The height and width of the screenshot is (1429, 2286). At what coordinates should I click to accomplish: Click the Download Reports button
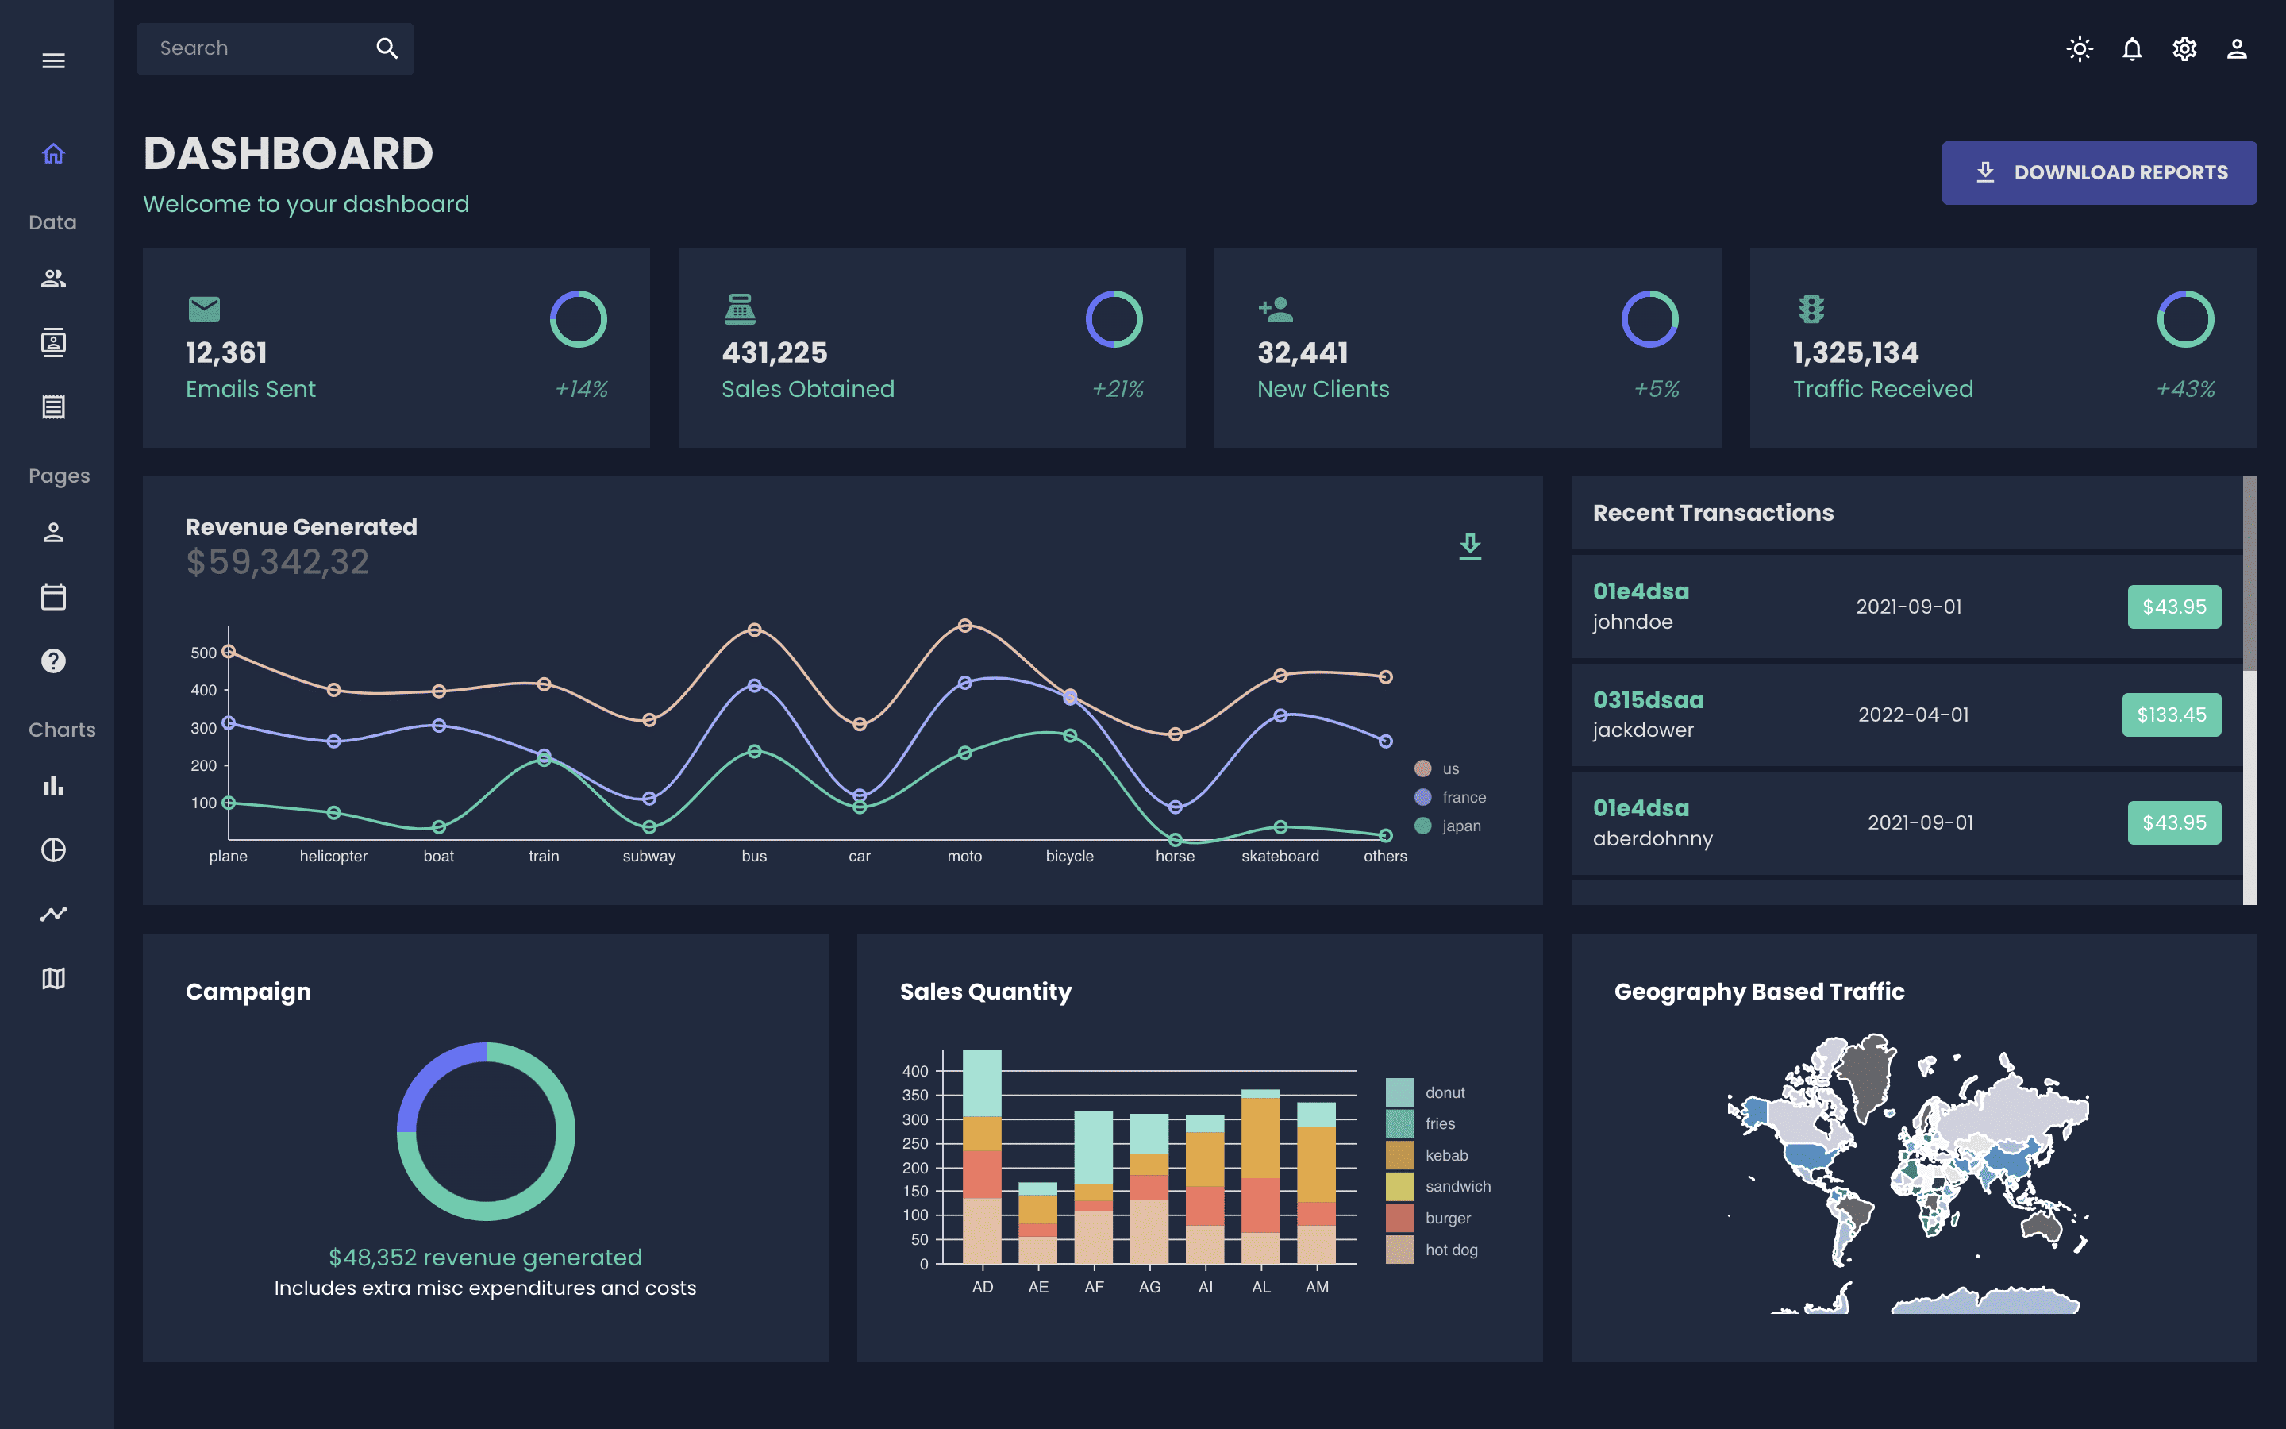(2099, 173)
